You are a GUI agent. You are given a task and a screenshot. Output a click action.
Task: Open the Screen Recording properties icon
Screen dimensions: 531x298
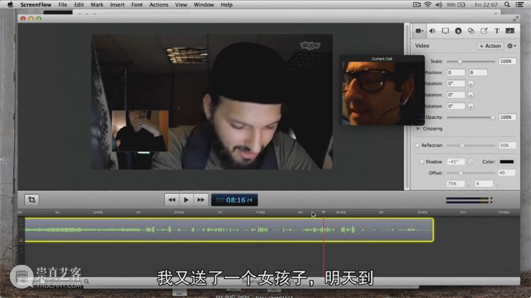(445, 31)
